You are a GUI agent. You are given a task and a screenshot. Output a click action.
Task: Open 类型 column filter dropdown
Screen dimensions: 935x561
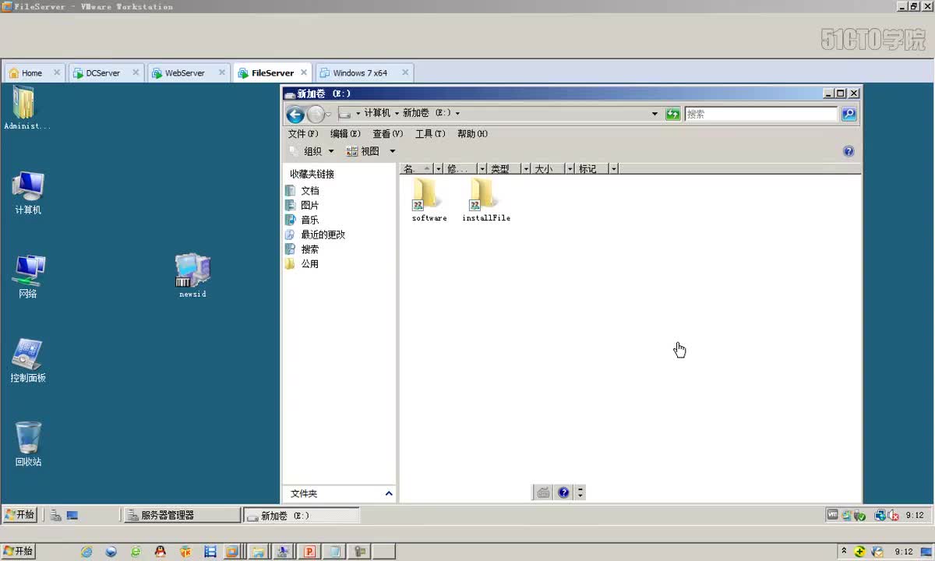point(526,169)
